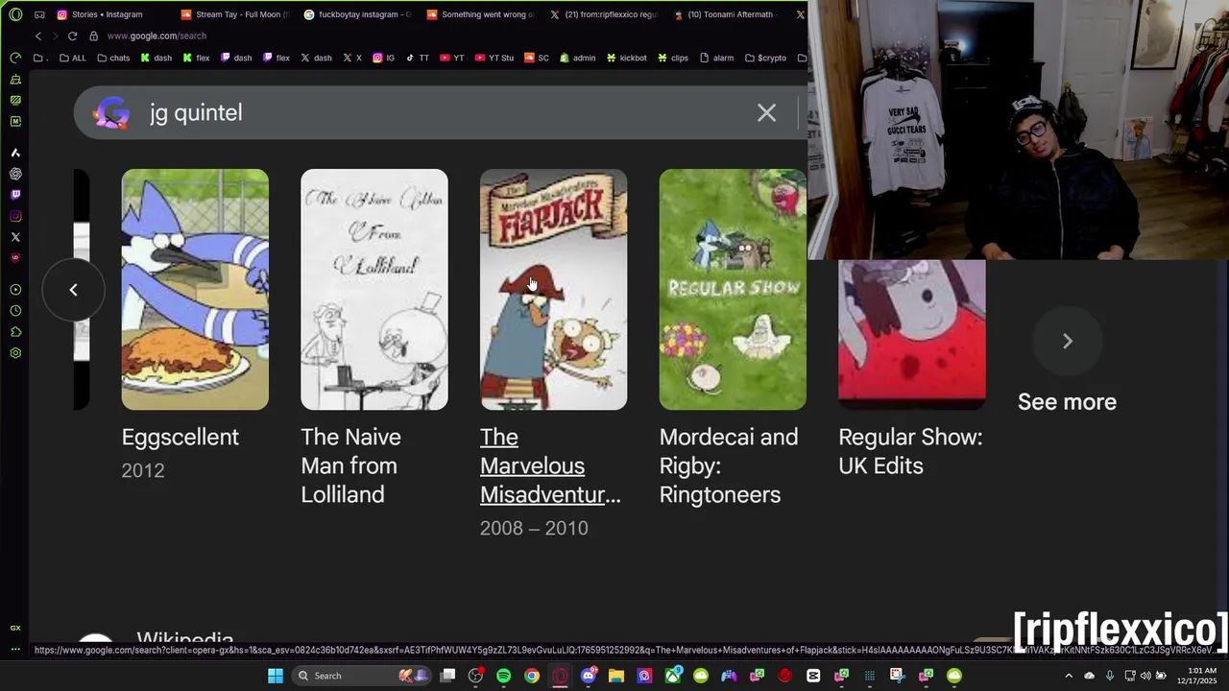Reload the current page
The height and width of the screenshot is (691, 1229).
[x=72, y=36]
